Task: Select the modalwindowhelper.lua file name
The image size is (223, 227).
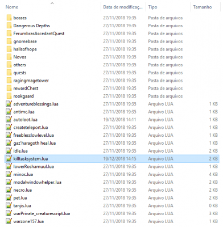Action: point(38,182)
